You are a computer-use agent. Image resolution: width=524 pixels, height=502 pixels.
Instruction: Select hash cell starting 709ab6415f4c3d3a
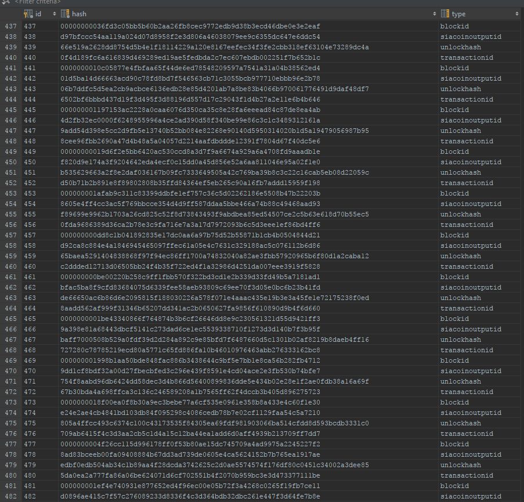tap(248, 434)
